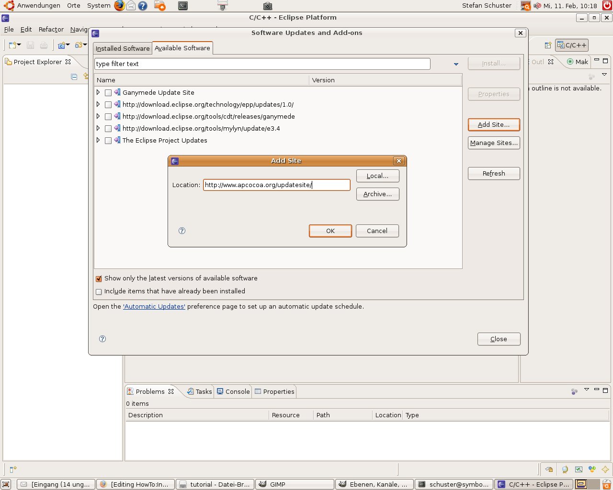The image size is (613, 490).
Task: Open the New wizard dropdown arrow
Action: coord(19,45)
